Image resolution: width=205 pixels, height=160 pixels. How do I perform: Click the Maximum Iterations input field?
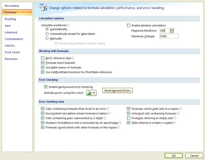pyautogui.click(x=165, y=30)
